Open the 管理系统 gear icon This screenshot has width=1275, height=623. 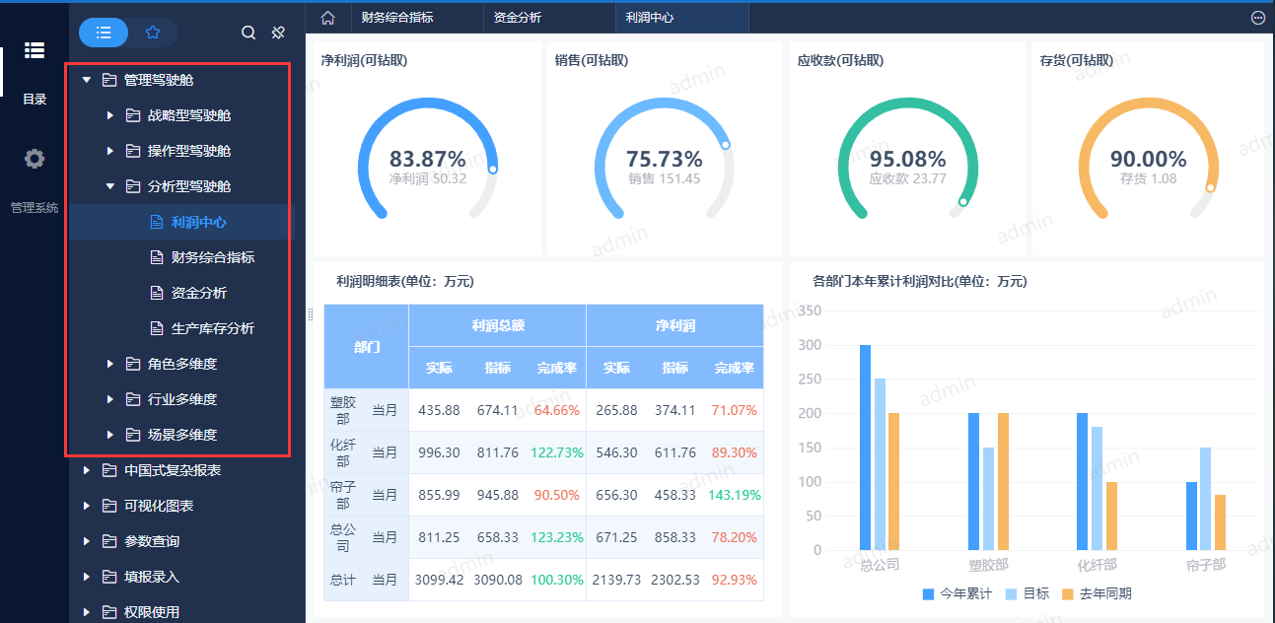tap(35, 159)
